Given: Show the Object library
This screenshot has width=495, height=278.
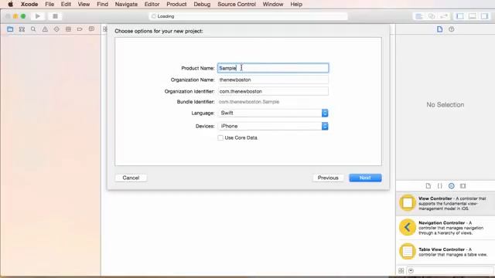Looking at the screenshot, I should [x=452, y=186].
